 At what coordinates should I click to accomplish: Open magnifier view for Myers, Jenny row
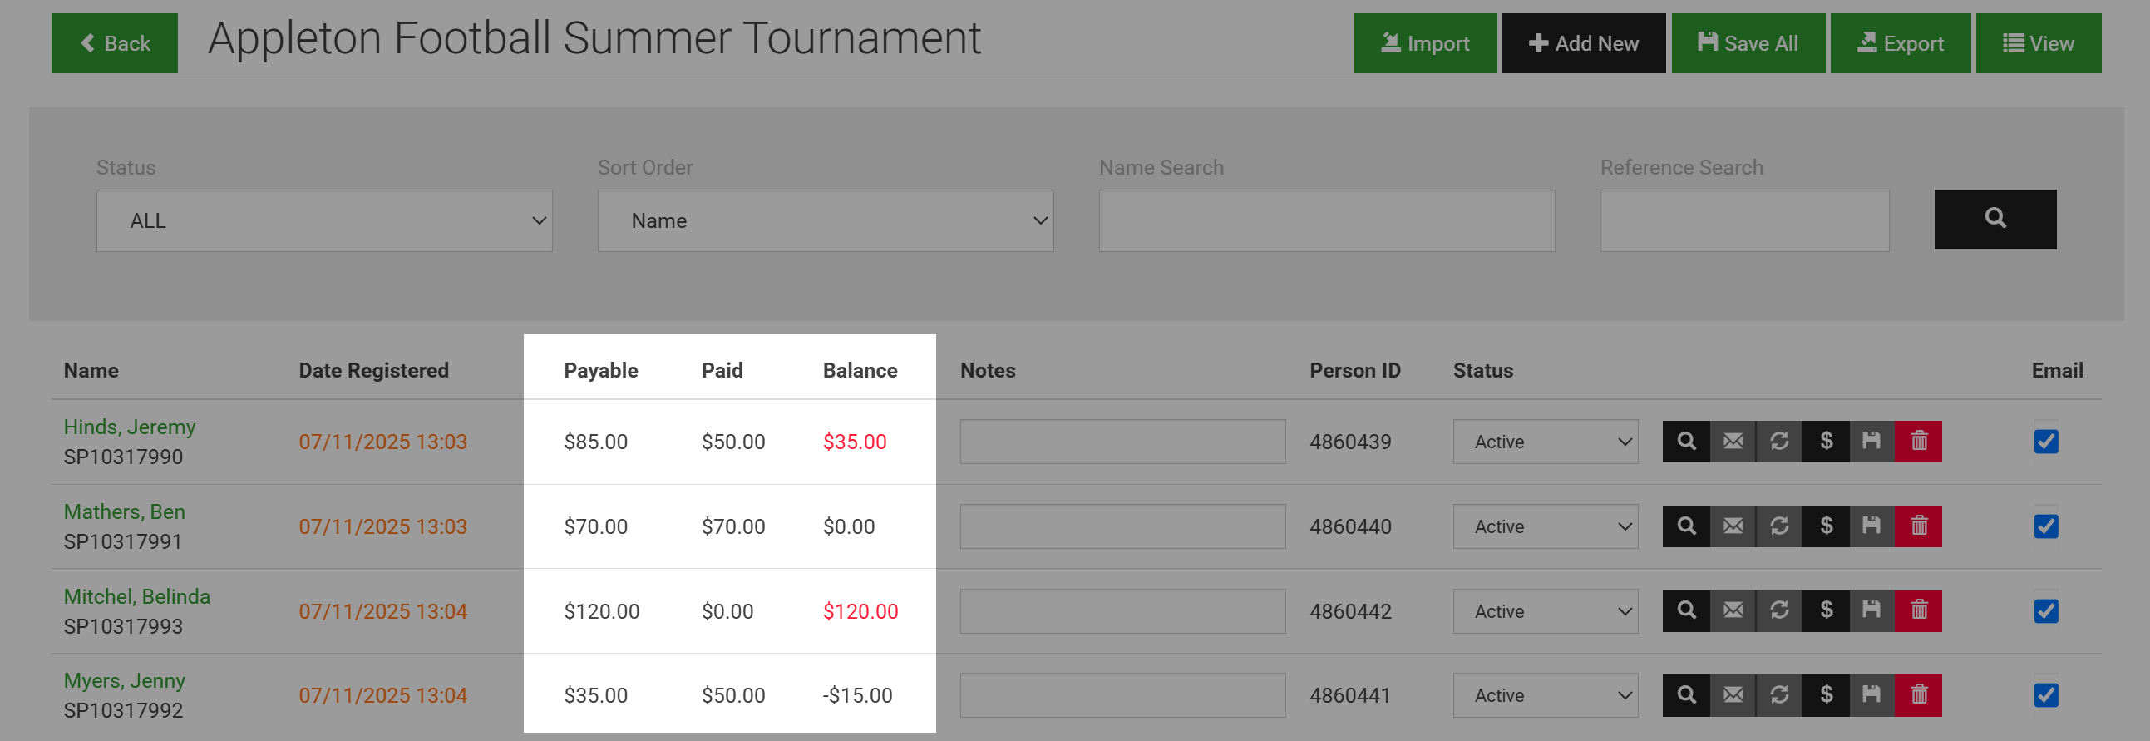click(1686, 696)
